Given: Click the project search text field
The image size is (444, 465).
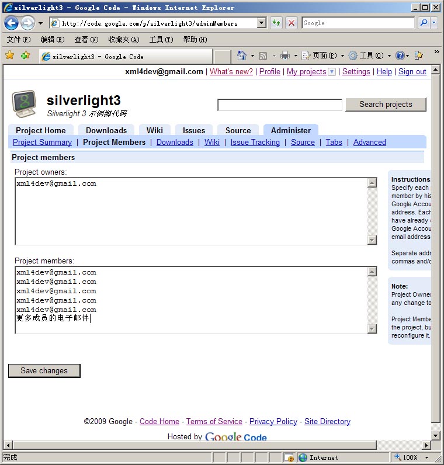Looking at the screenshot, I should tap(280, 105).
